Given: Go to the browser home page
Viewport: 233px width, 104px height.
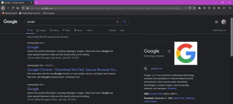Looking at the screenshot, I should click(18, 8).
